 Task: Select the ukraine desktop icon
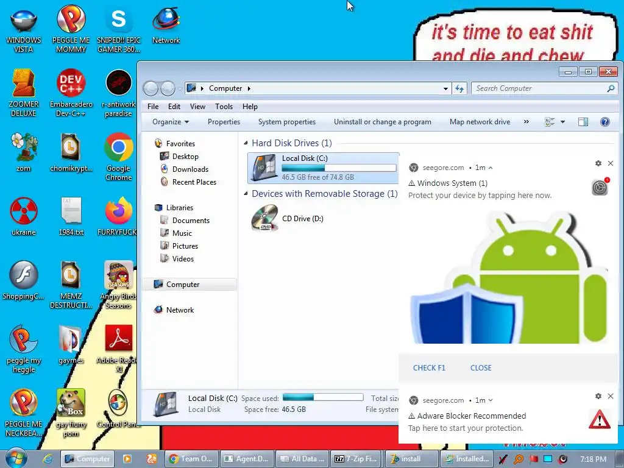coord(24,216)
